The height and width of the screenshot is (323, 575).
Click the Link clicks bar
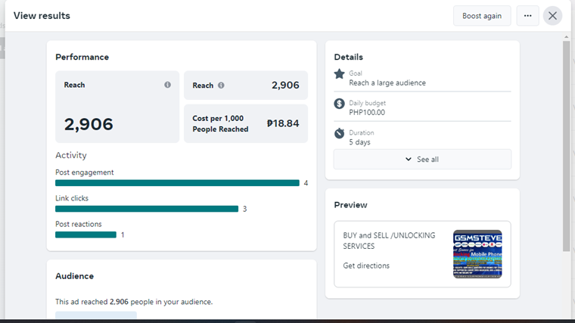[x=147, y=209]
